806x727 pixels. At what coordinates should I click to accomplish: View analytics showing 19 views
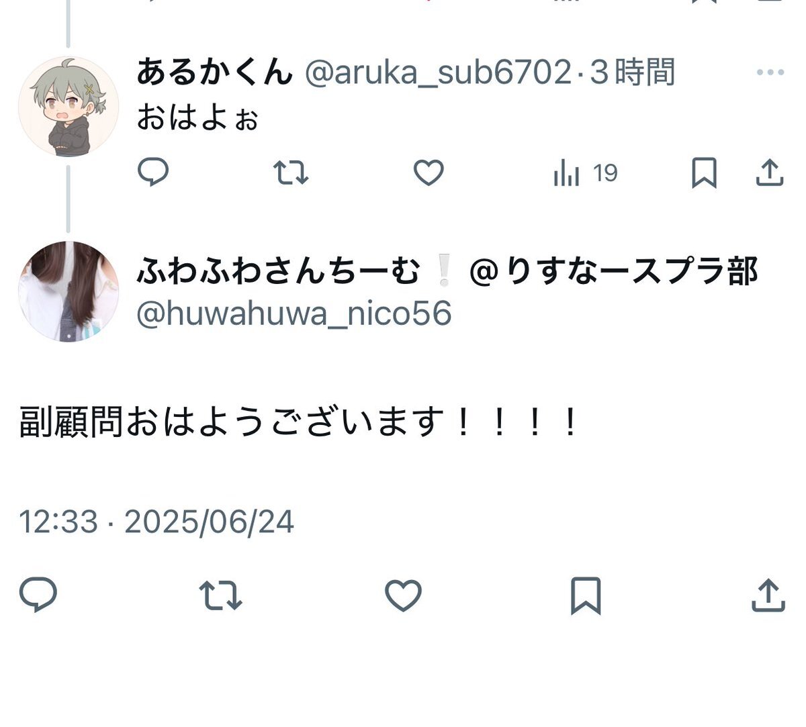[x=585, y=173]
